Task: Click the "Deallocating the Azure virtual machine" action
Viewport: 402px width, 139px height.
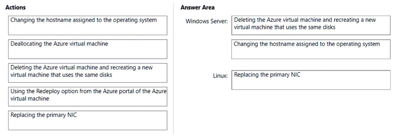Action: [87, 49]
